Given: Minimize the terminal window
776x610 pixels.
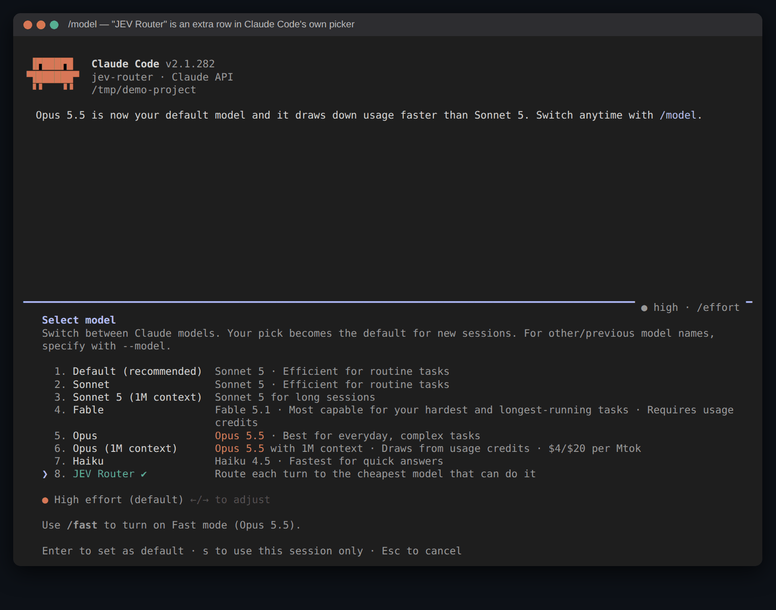Looking at the screenshot, I should point(41,25).
